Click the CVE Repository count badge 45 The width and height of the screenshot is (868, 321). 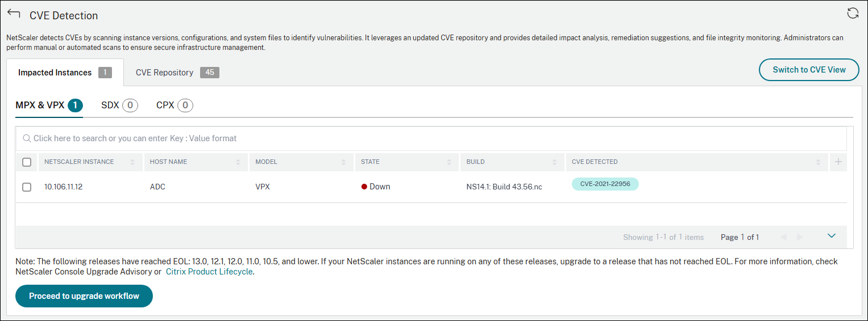click(x=210, y=73)
